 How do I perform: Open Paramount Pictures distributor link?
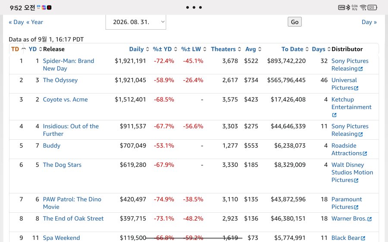[x=347, y=203]
